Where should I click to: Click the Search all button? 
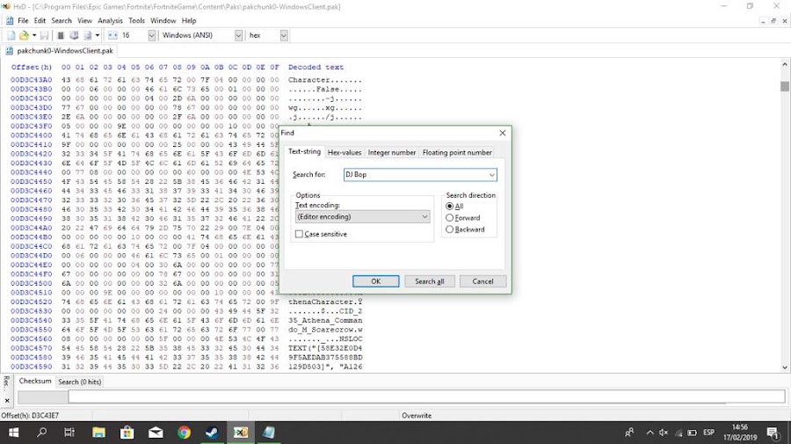[429, 281]
